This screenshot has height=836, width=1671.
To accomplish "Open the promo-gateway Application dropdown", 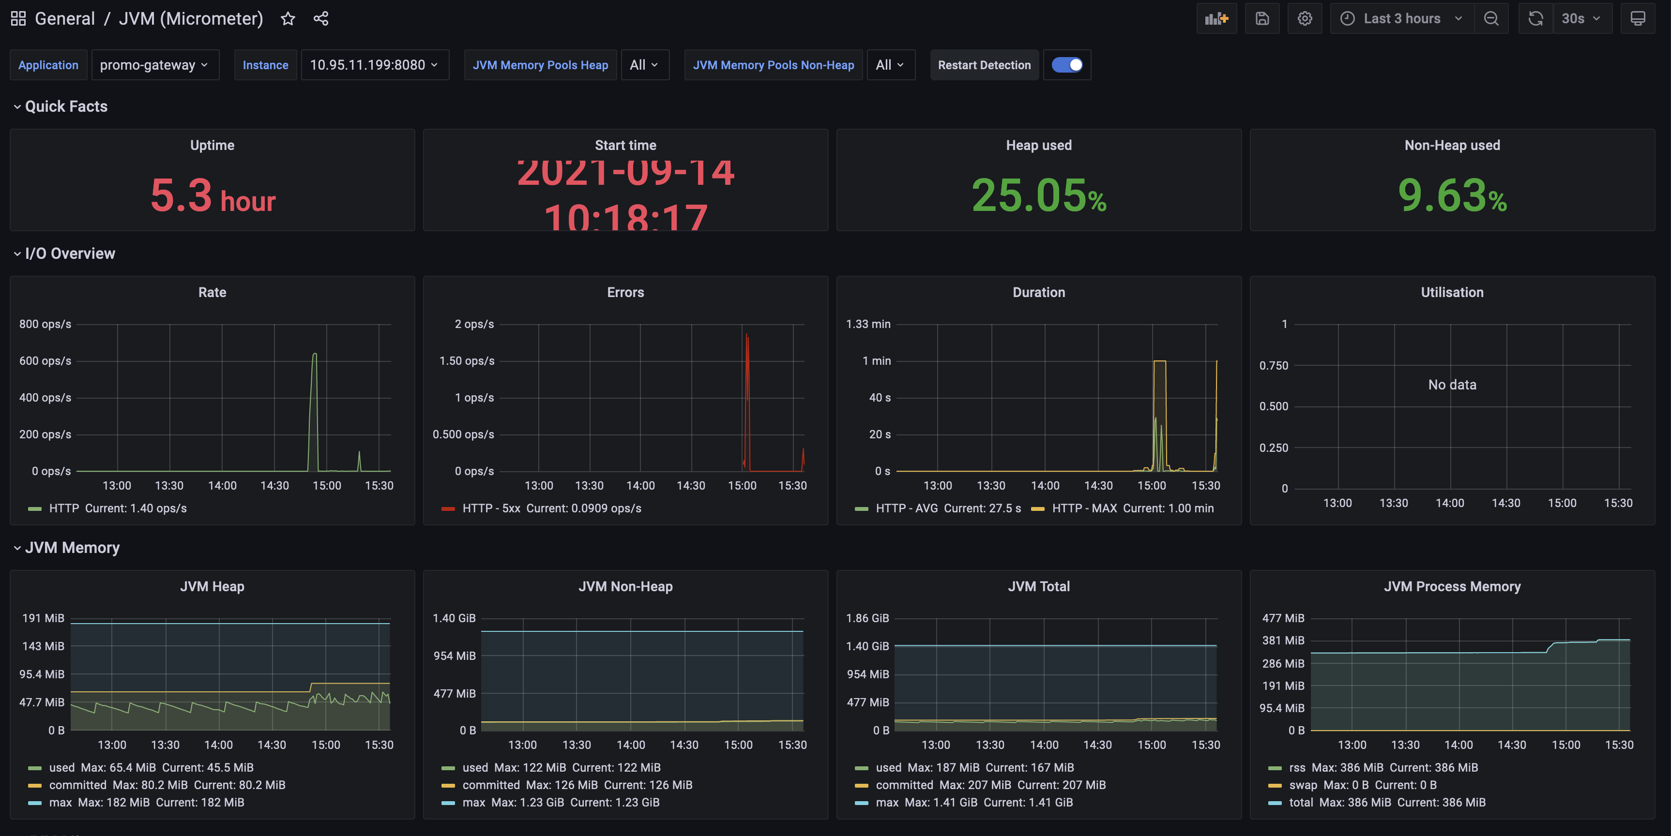I will (155, 65).
